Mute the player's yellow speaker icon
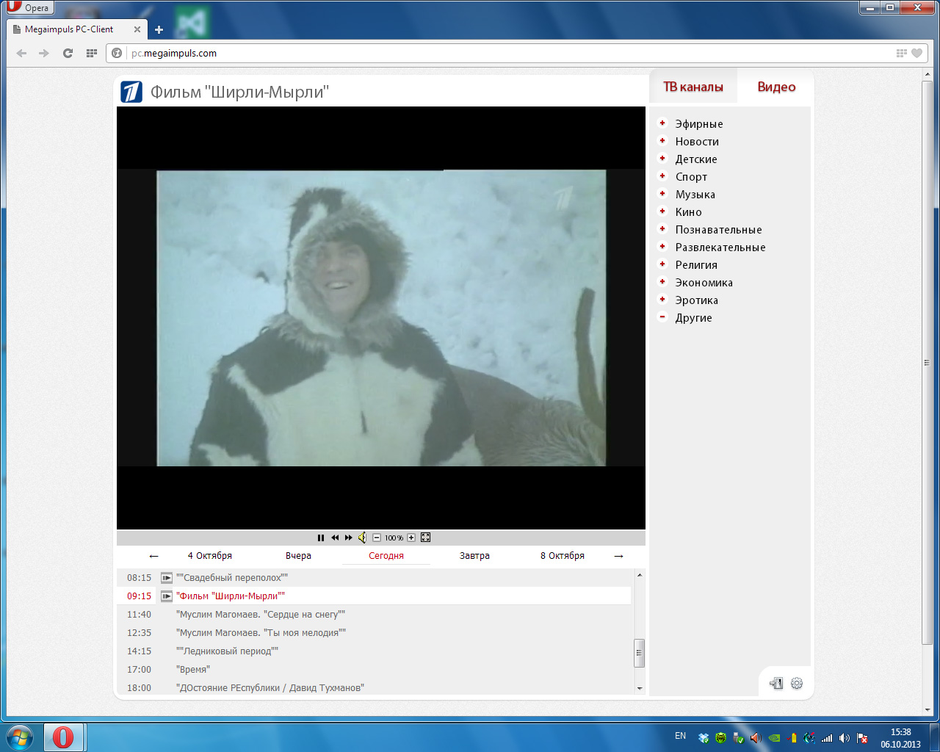 coord(362,538)
